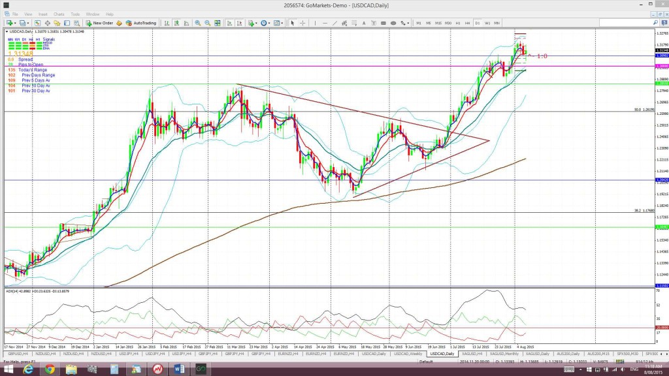
Task: Open Google Chrome from the taskbar
Action: coord(50,369)
